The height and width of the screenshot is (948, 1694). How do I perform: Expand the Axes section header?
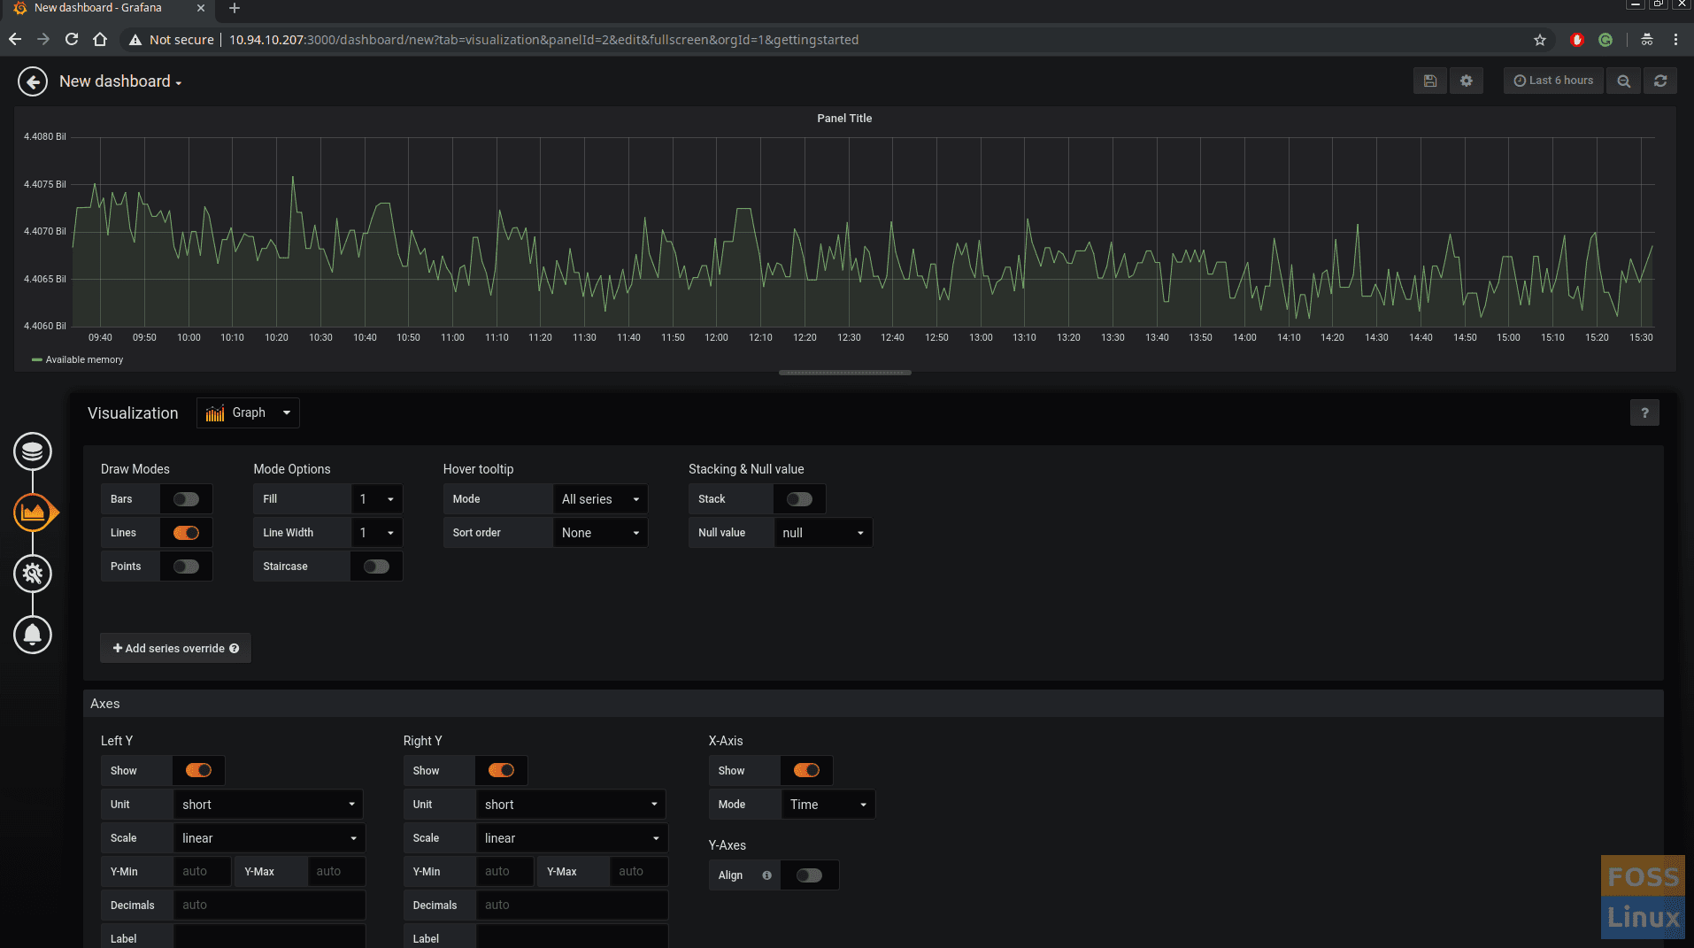pos(873,704)
